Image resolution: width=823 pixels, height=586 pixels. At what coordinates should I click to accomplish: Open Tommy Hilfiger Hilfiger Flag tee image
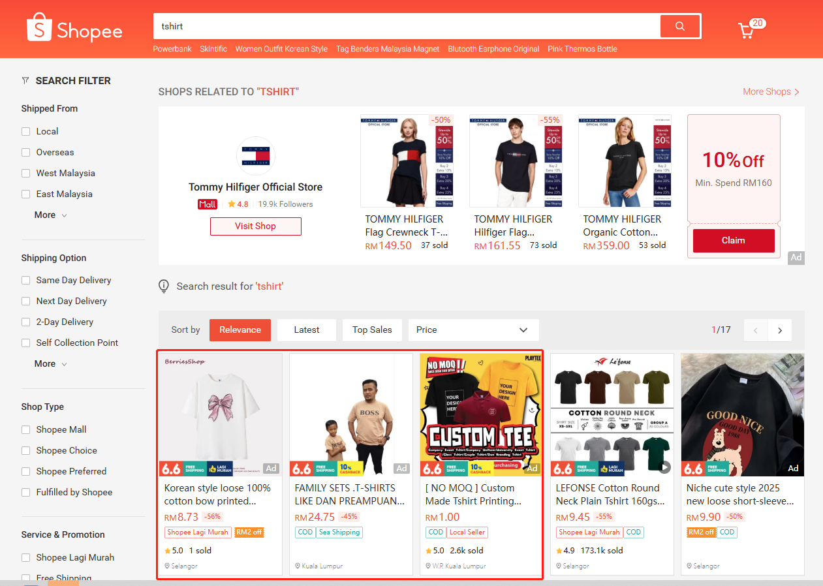pos(516,161)
